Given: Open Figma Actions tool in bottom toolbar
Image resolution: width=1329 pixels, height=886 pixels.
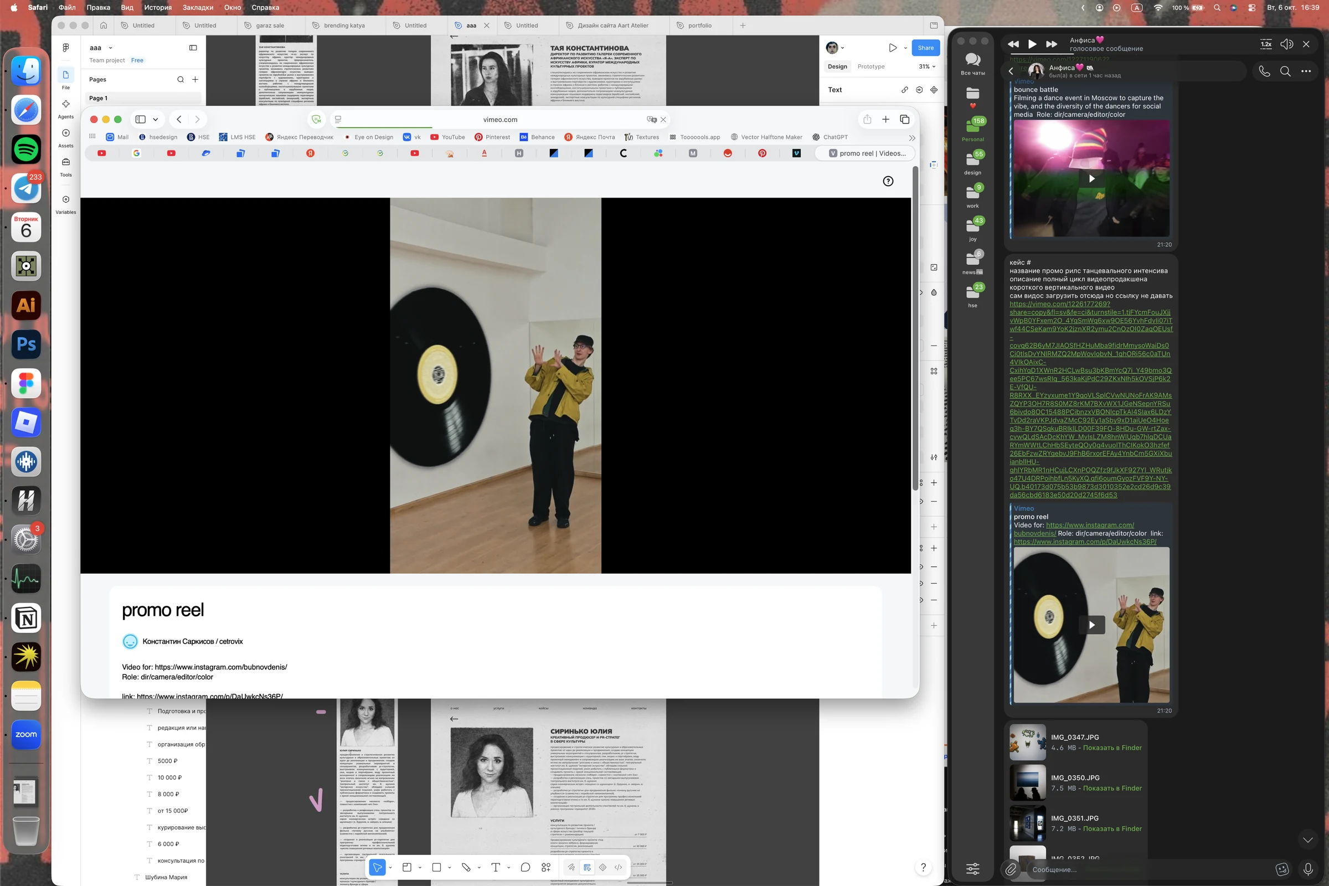Looking at the screenshot, I should pyautogui.click(x=546, y=867).
